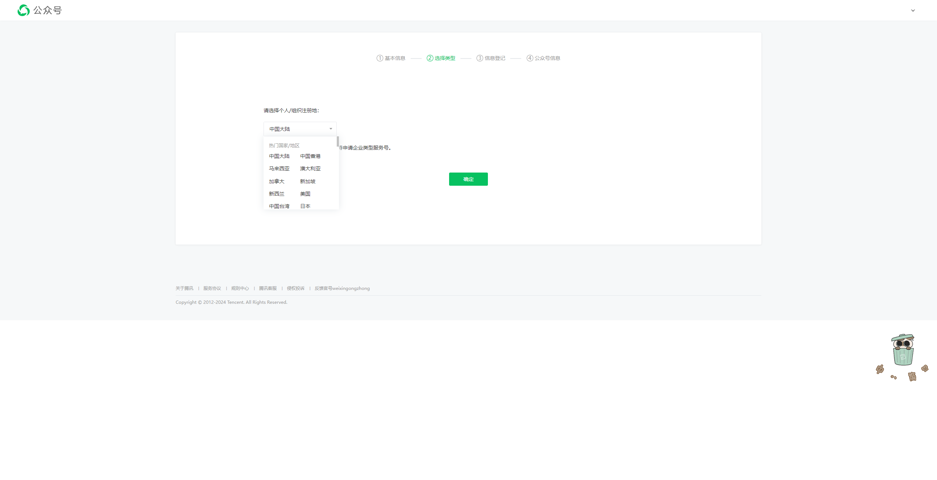Open the 服务协议 footer link
This screenshot has height=480, width=937.
[212, 288]
